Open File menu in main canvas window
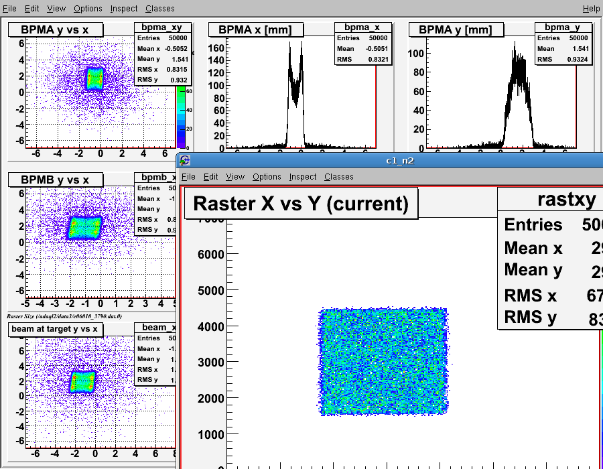Image resolution: width=603 pixels, height=469 pixels. [x=9, y=9]
